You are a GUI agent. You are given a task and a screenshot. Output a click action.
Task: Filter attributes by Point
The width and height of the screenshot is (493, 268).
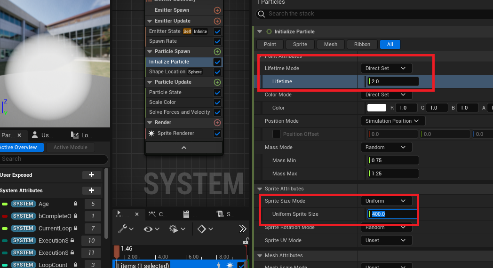click(x=270, y=44)
